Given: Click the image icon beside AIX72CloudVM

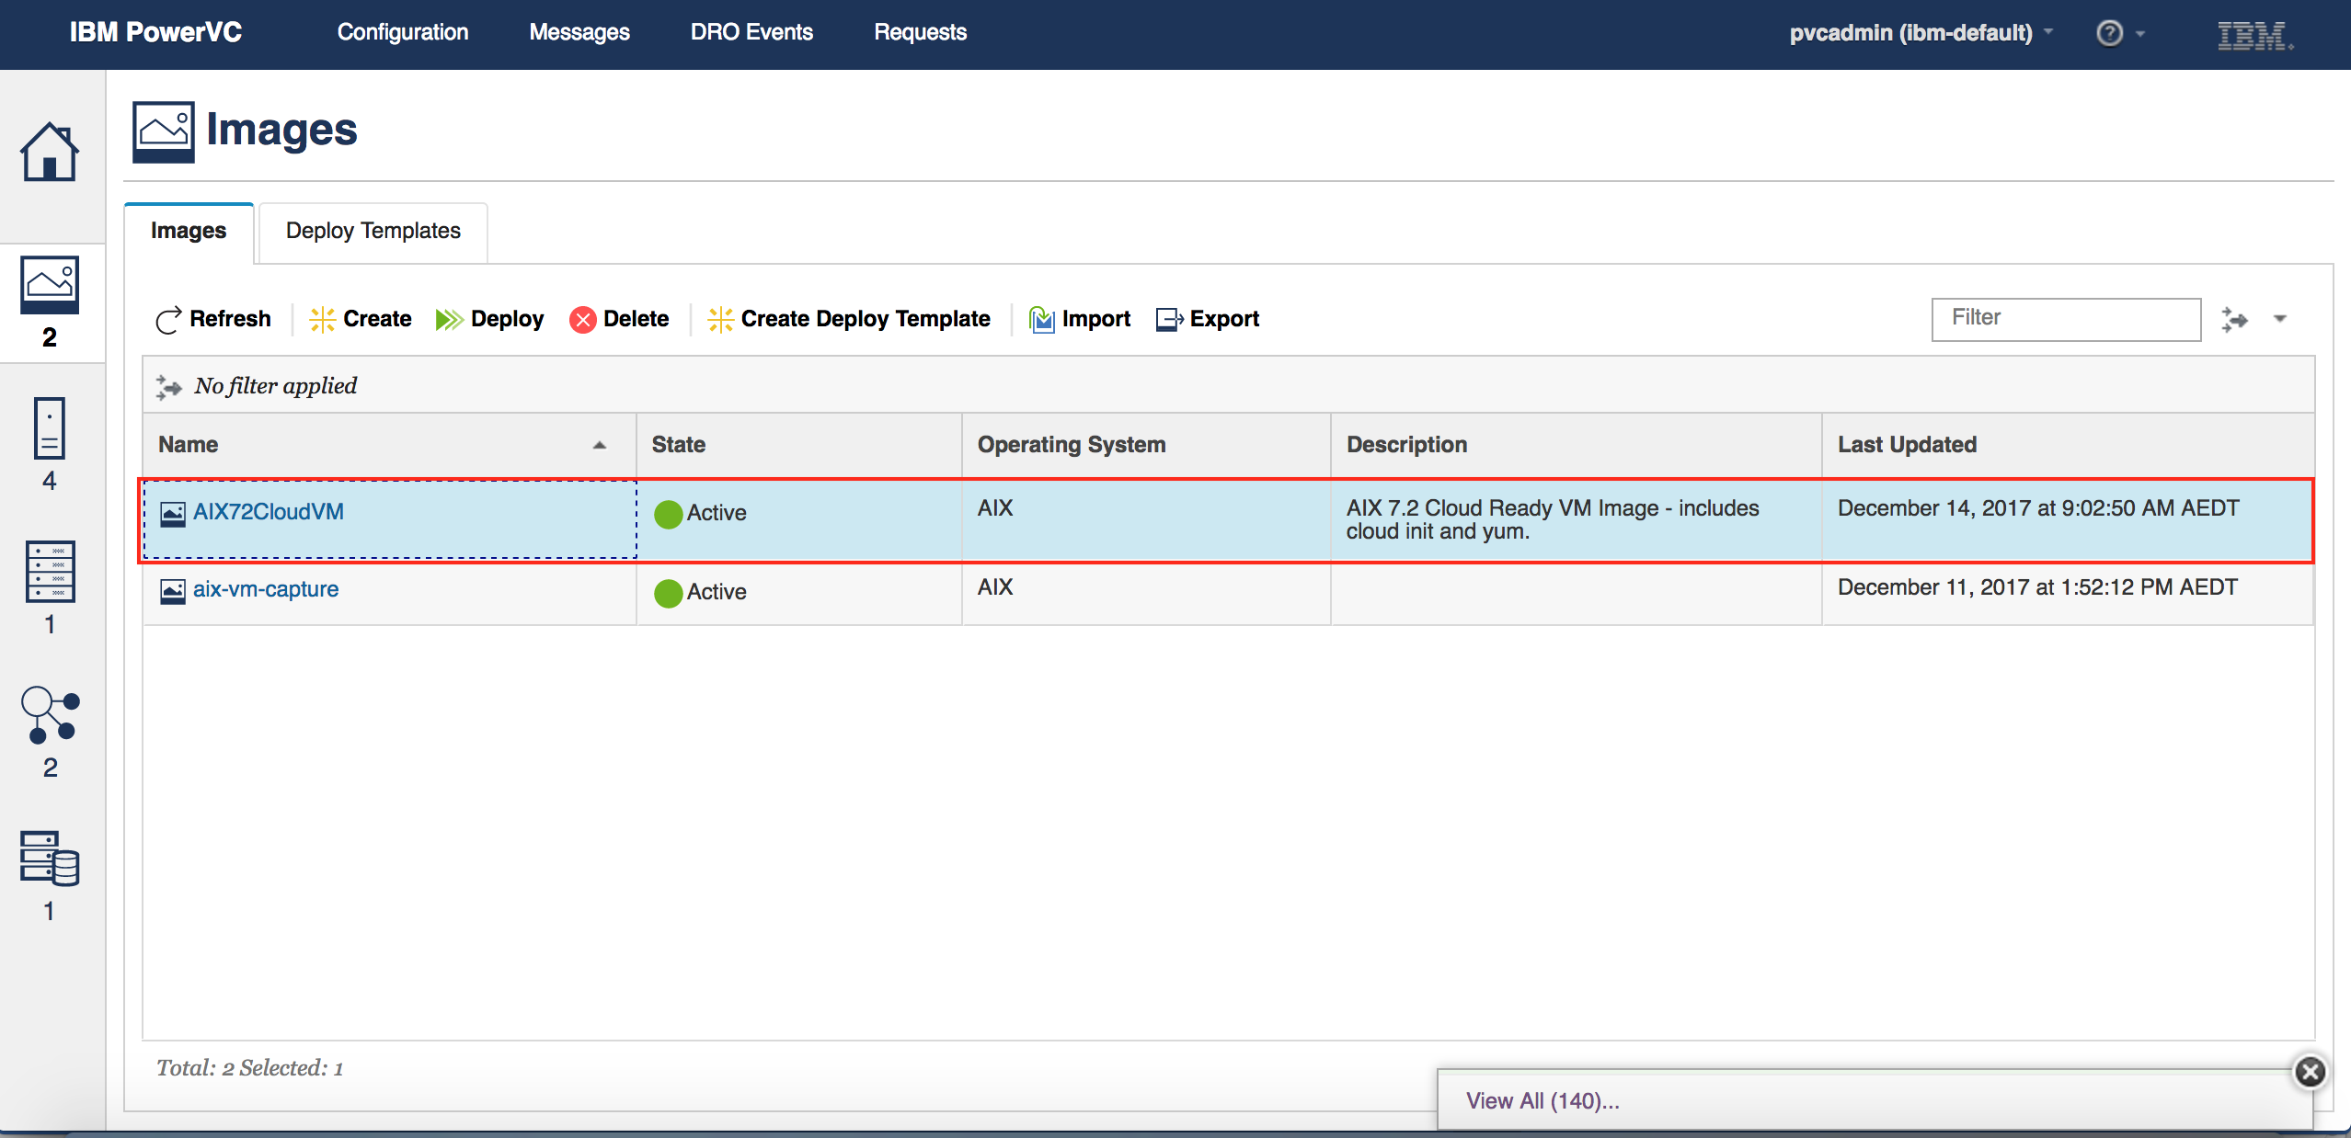Looking at the screenshot, I should [173, 514].
